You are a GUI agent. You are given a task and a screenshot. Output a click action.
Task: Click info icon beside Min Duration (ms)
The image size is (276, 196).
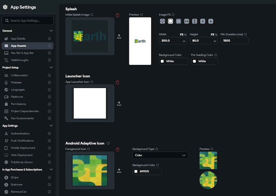245,34
